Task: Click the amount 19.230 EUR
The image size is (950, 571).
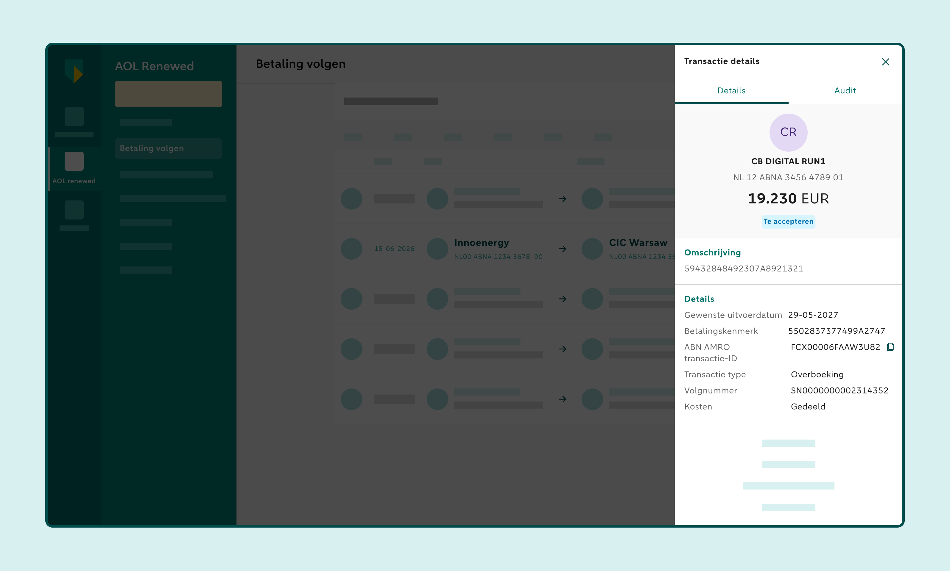Action: coord(788,199)
